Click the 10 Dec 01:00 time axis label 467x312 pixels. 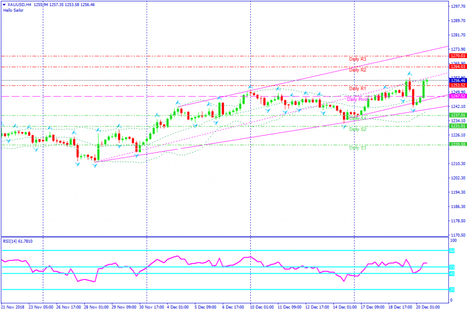pos(262,307)
